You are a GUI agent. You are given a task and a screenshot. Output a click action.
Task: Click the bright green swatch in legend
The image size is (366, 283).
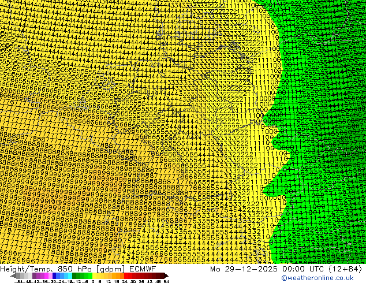pyautogui.click(x=90, y=276)
